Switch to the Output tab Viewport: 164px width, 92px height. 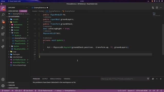45,79
